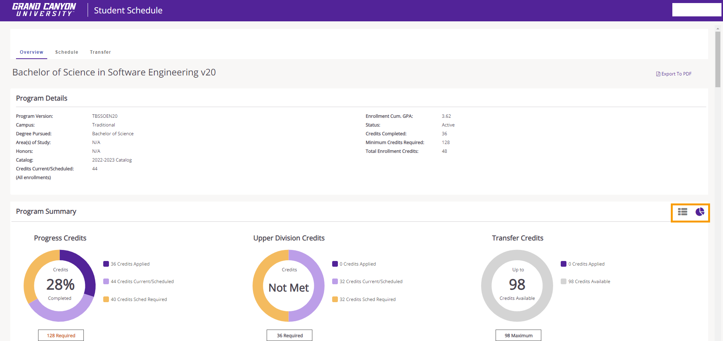Open the Transfer tab
Viewport: 723px width, 341px height.
click(x=101, y=52)
